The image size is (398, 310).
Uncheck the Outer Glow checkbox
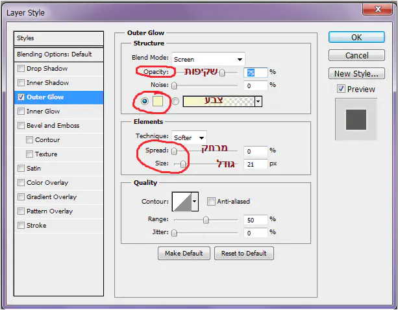[x=21, y=97]
